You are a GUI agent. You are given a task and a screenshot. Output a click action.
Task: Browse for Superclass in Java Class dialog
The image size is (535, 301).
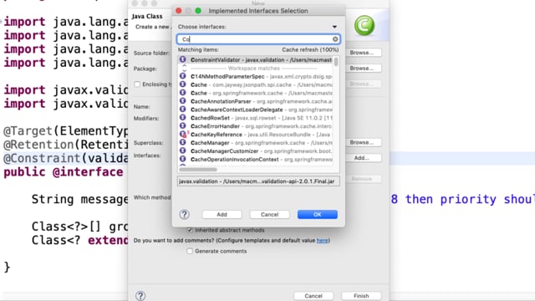(x=362, y=142)
